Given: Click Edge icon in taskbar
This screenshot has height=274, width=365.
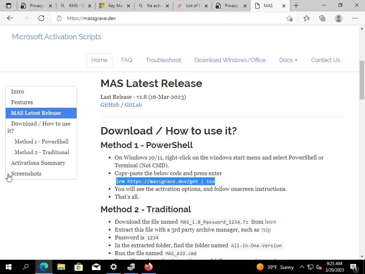Looking at the screenshot, I should [x=43, y=267].
